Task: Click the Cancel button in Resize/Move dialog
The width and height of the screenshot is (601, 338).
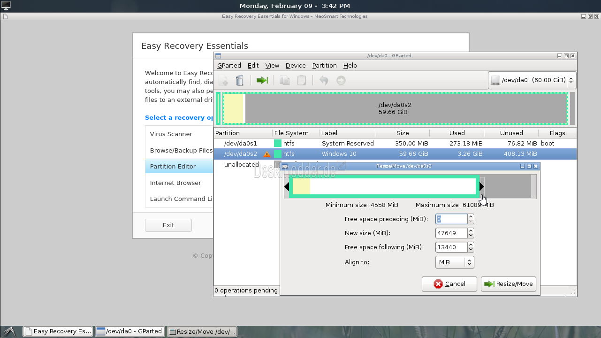Action: (x=449, y=284)
